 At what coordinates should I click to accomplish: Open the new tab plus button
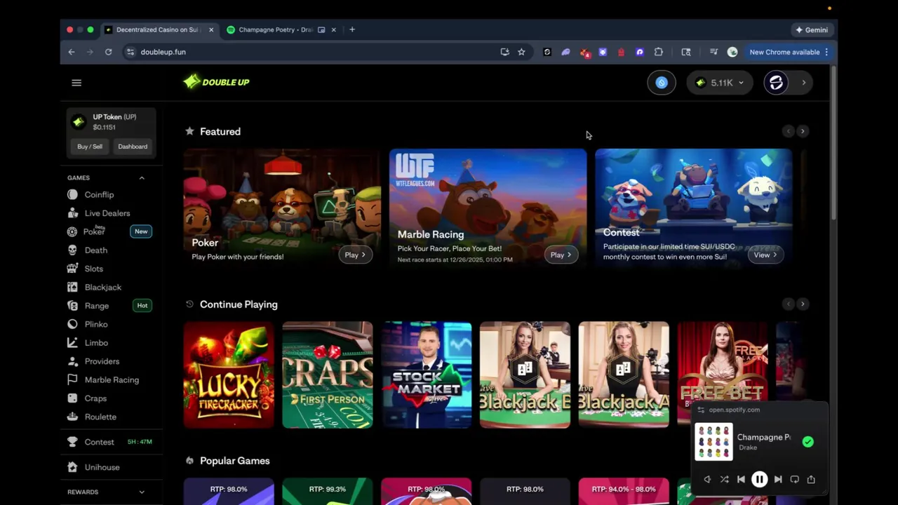click(x=352, y=29)
